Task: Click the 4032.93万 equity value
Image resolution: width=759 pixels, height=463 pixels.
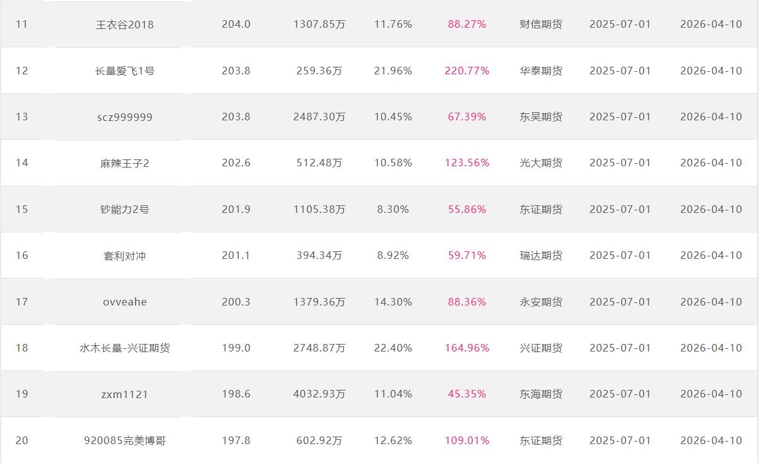Action: click(x=319, y=394)
